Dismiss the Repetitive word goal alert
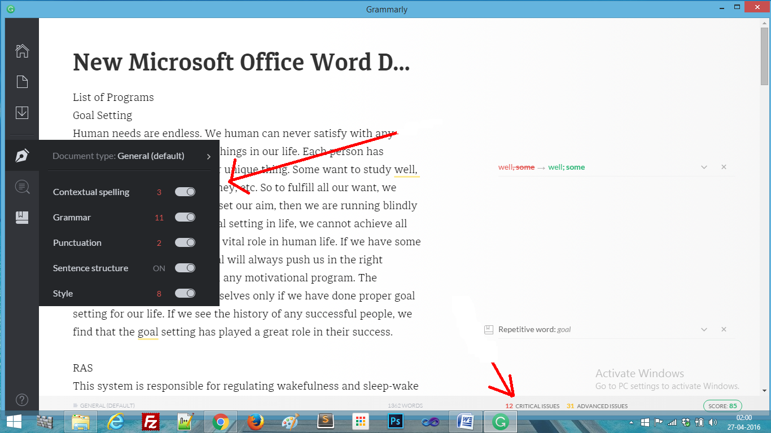This screenshot has height=433, width=771. (x=724, y=329)
